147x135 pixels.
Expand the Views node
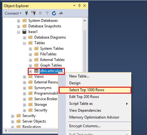point(24,77)
